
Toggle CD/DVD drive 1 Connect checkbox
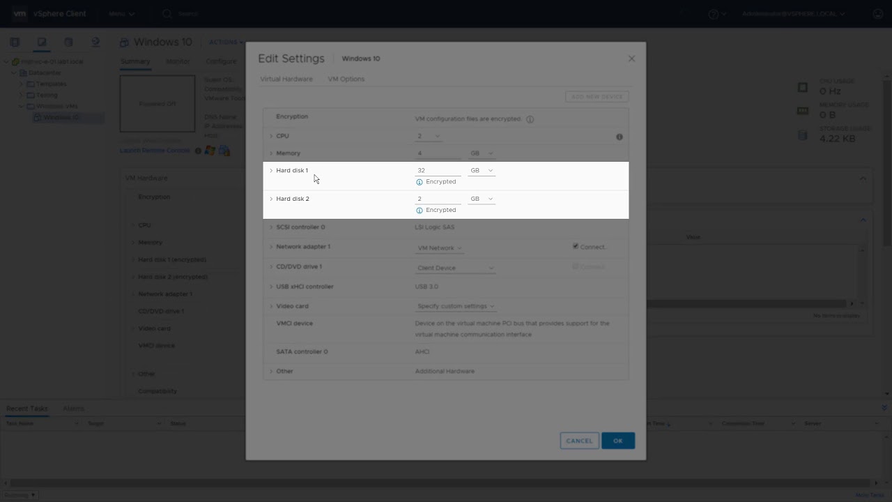click(576, 266)
